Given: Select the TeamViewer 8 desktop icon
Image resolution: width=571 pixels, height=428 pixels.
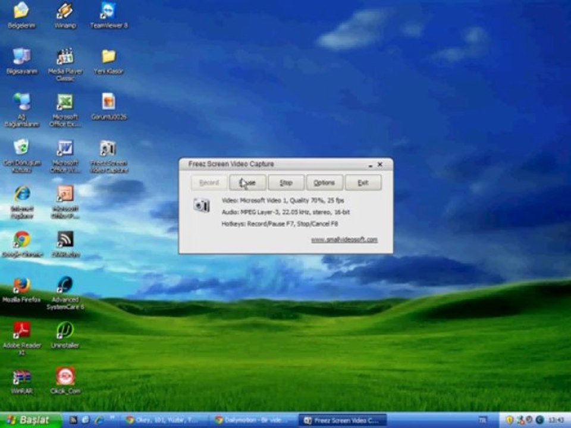Looking at the screenshot, I should pos(108,15).
